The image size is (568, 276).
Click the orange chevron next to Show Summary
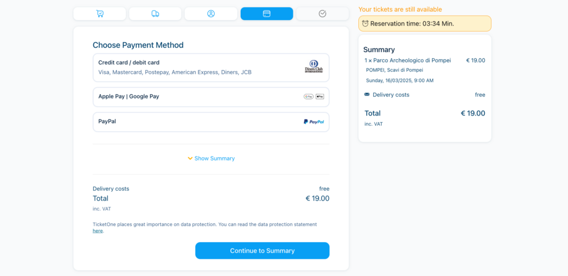pos(190,158)
